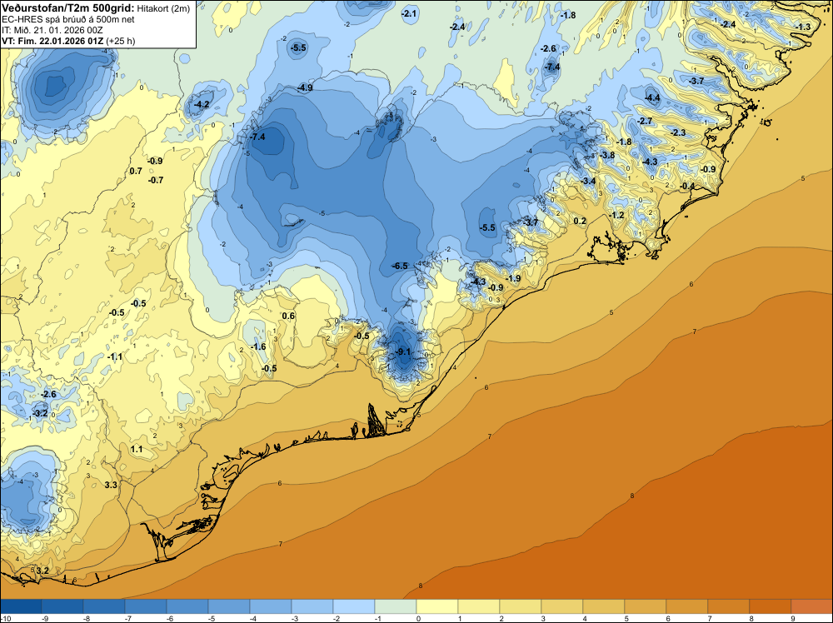Select the -4.4 temperature reading

click(x=652, y=97)
